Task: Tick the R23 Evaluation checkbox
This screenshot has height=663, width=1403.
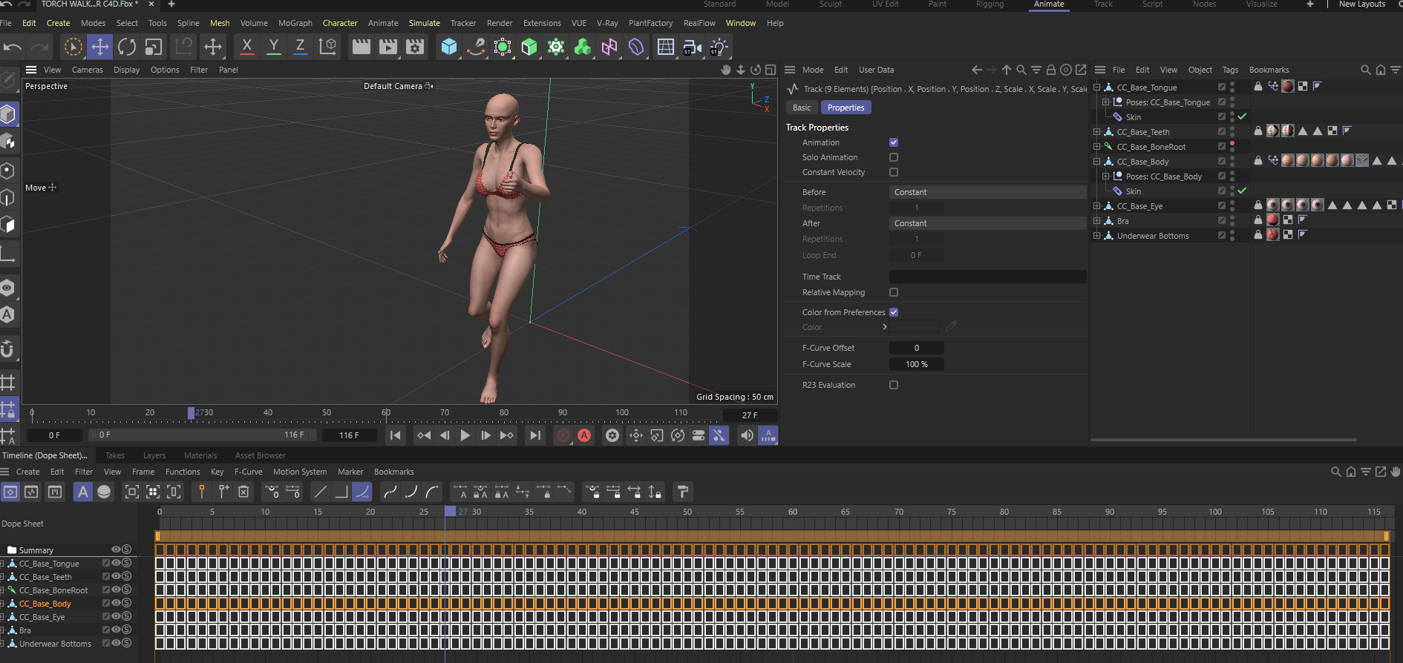Action: [894, 385]
